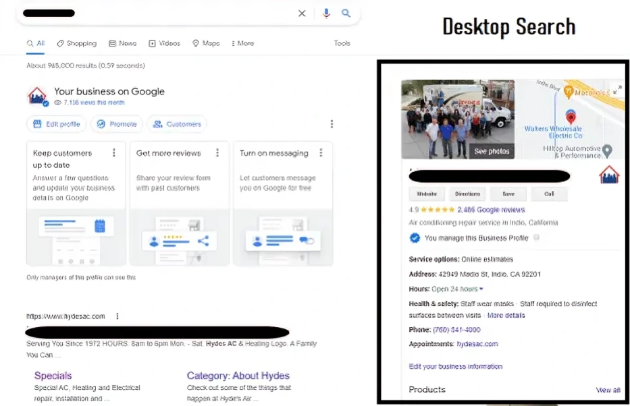Viewport: 630px width, 406px height.
Task: Open the Category: About Hydes sitelink
Action: [238, 376]
